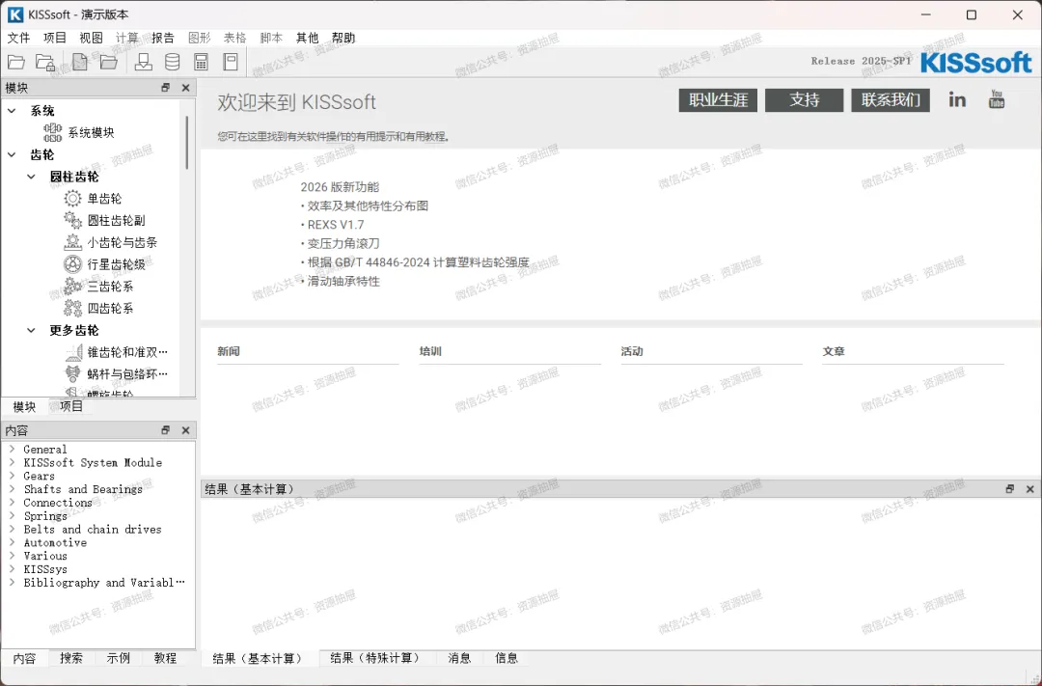Select the KISSsys tree entry
Screen dimensions: 1042x686
pyautogui.click(x=45, y=569)
